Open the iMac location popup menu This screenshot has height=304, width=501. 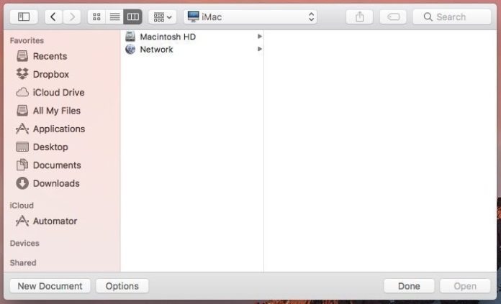point(250,17)
